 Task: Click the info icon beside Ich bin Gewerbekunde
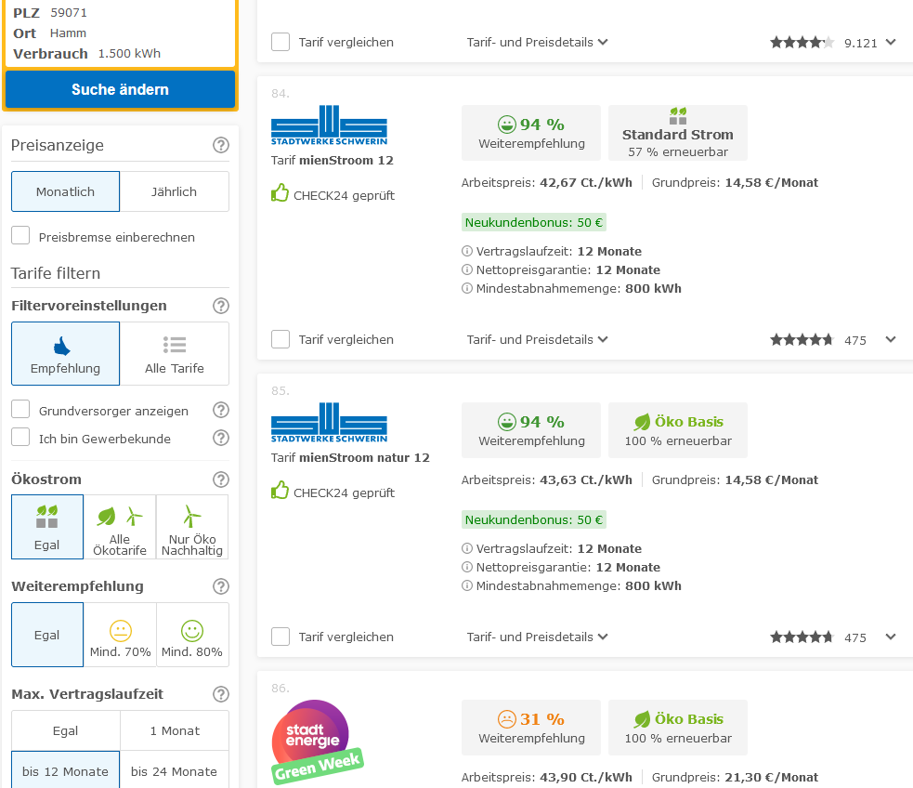click(221, 438)
